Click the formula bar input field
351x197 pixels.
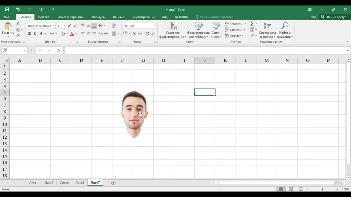click(205, 50)
